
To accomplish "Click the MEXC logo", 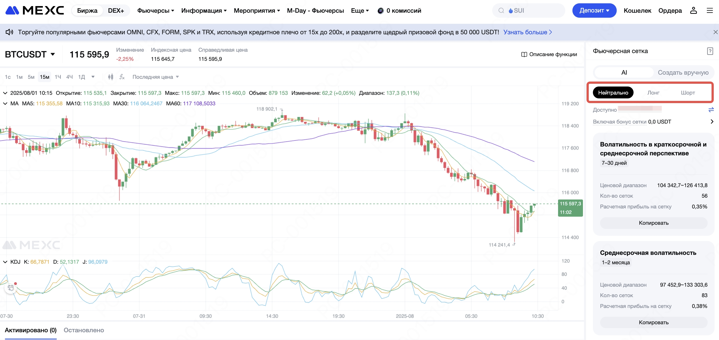I will (35, 11).
